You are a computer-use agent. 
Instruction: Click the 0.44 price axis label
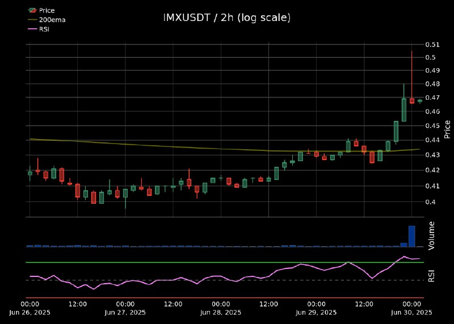click(432, 140)
